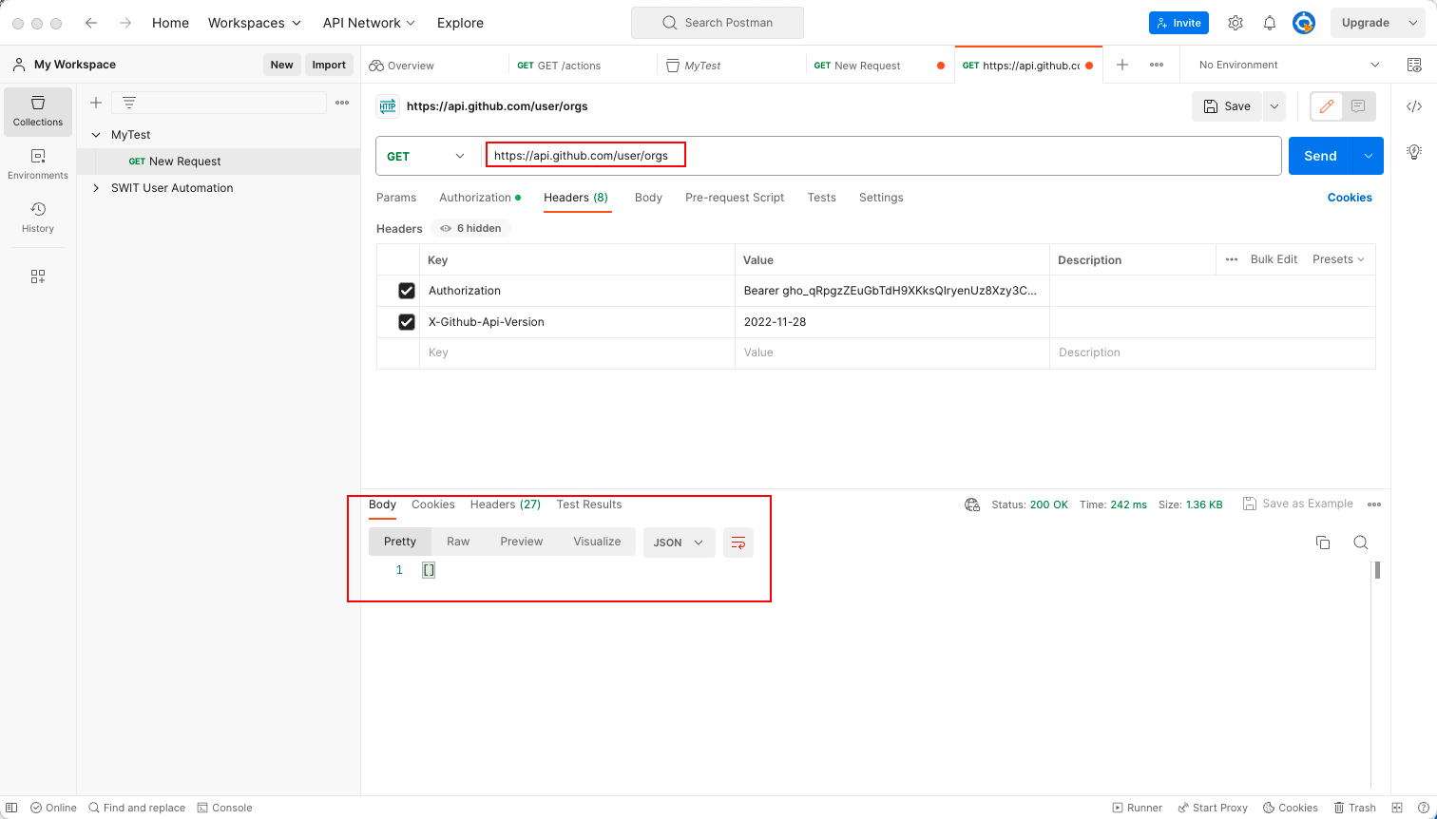
Task: Switch to the comments mode icon
Action: click(x=1358, y=106)
